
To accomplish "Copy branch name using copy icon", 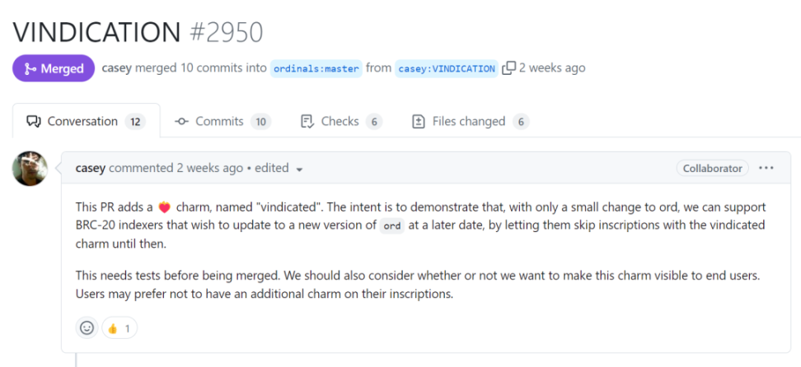I will tap(508, 68).
